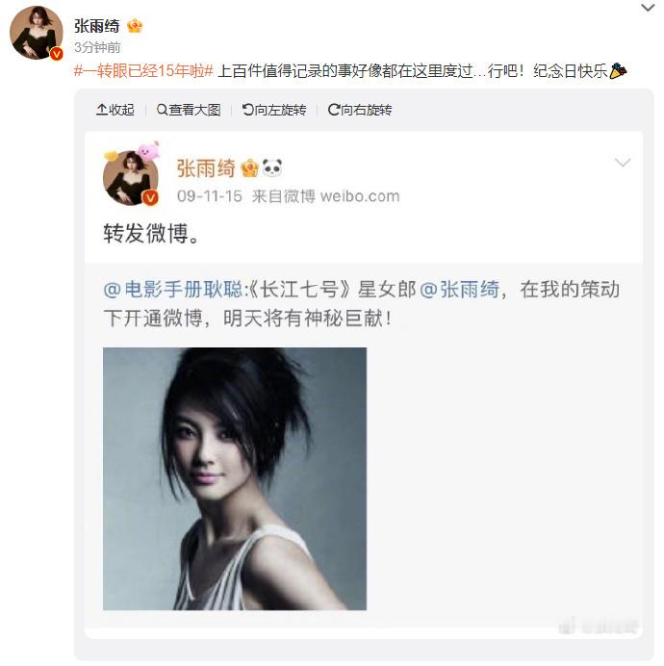Rotate image left with 向左旋转
The height and width of the screenshot is (666, 664).
tap(274, 110)
